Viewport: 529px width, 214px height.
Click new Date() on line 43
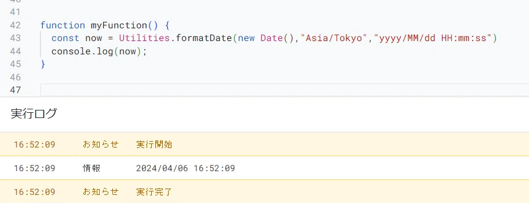(x=266, y=38)
